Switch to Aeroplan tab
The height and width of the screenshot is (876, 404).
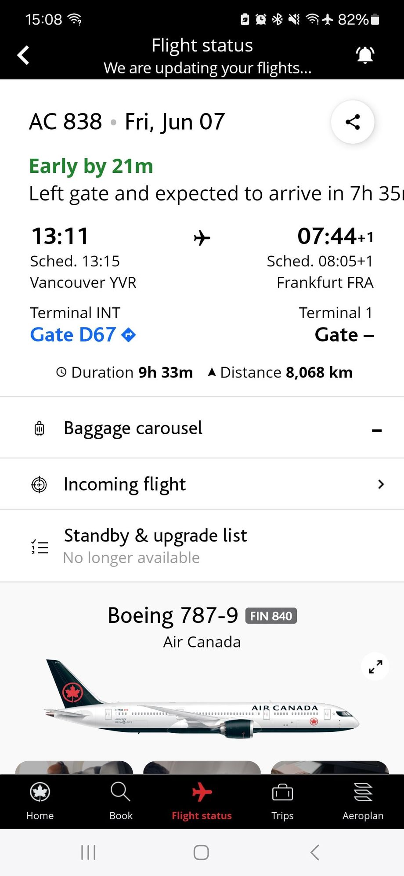363,801
